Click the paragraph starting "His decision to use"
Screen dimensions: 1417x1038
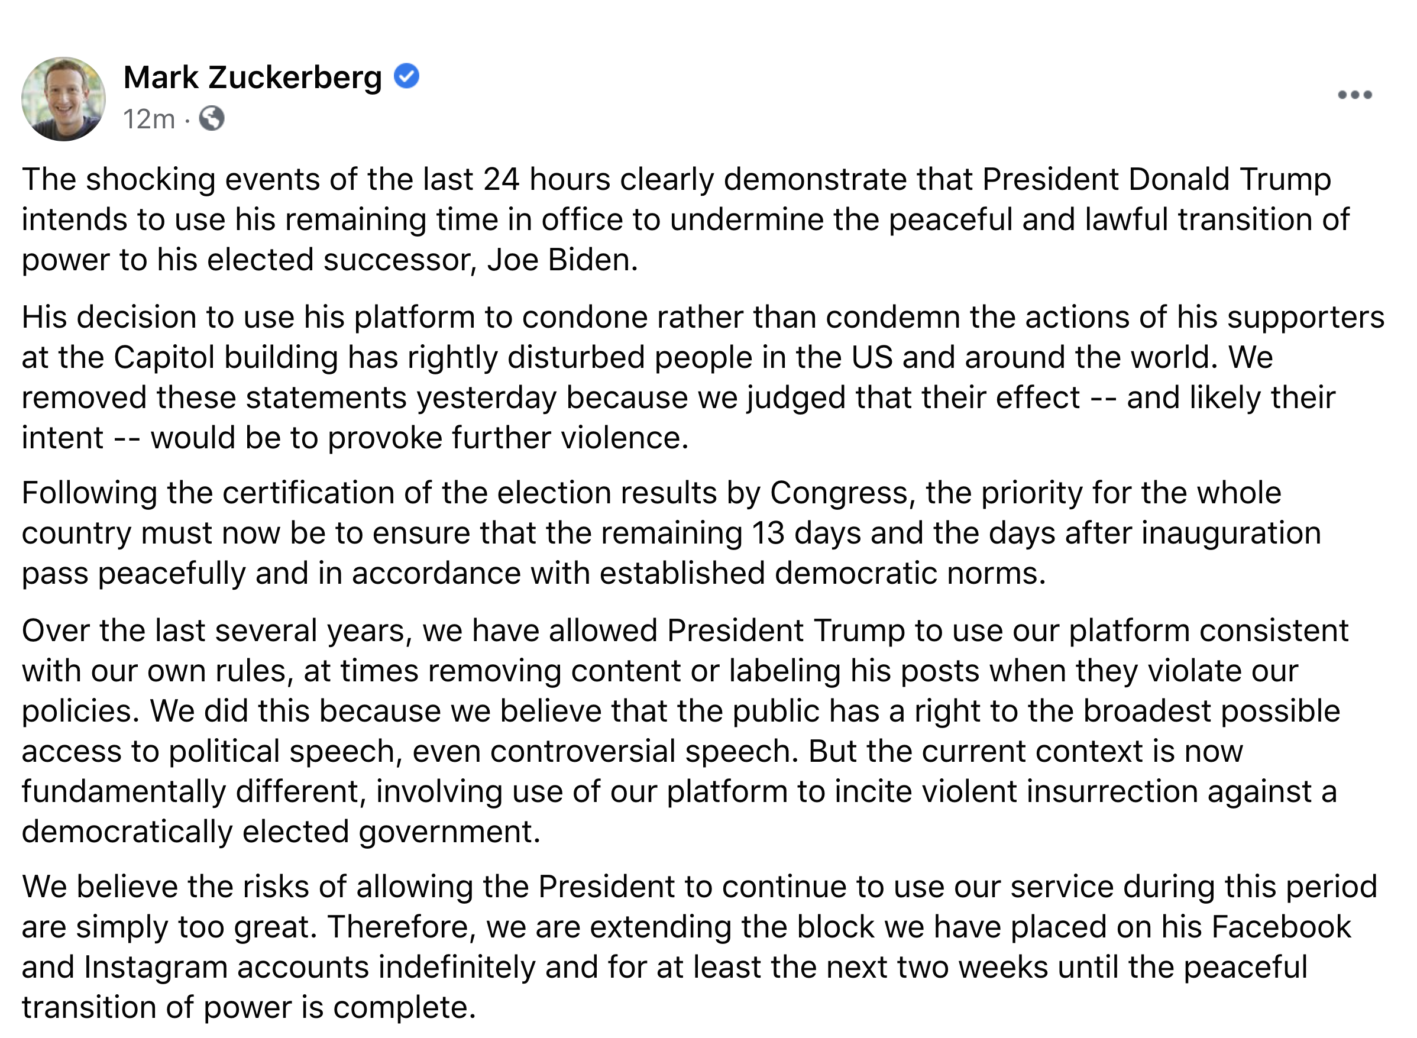pyautogui.click(x=702, y=377)
